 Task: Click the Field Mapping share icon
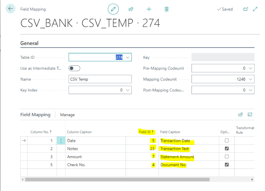[x=241, y=115]
